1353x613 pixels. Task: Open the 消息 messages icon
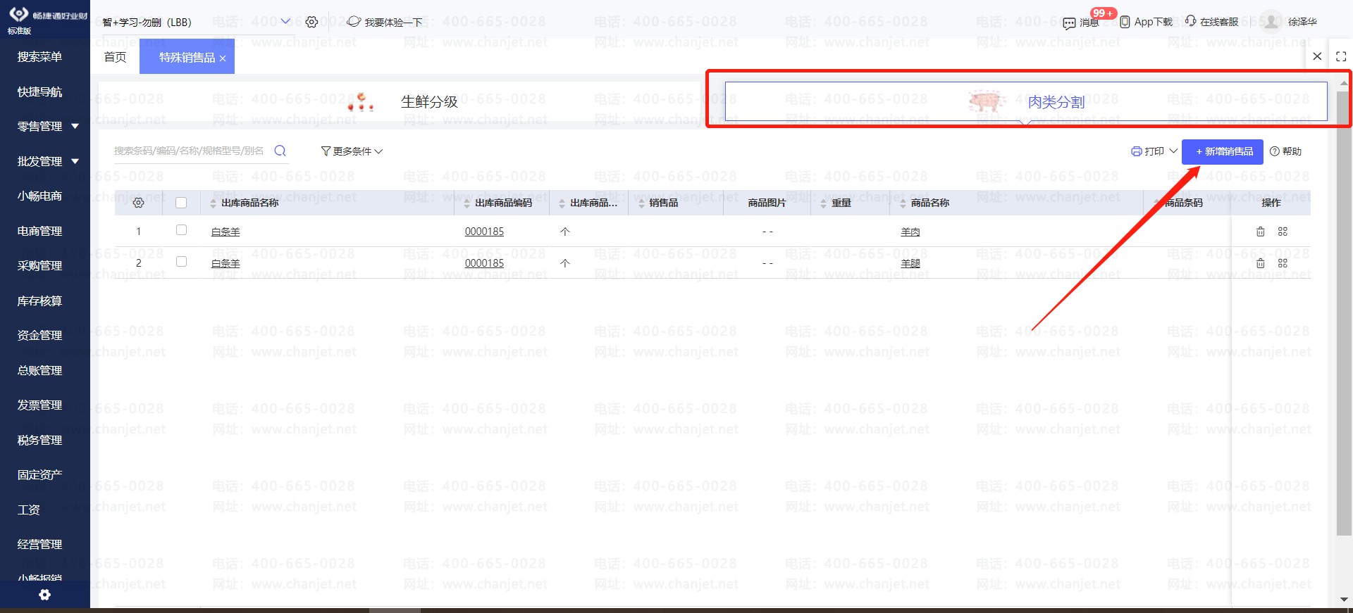1069,23
